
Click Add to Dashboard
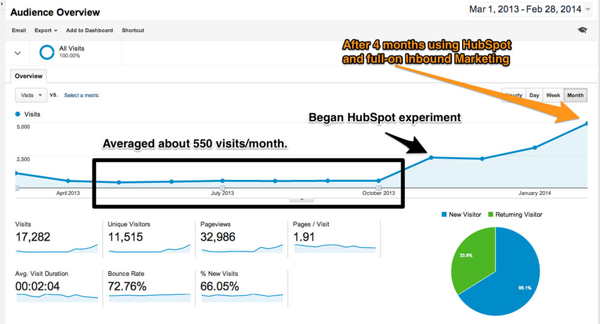click(89, 30)
